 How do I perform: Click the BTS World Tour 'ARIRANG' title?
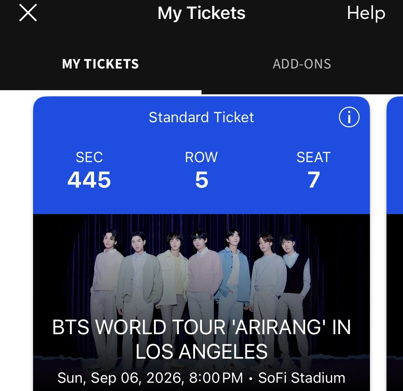click(x=201, y=327)
